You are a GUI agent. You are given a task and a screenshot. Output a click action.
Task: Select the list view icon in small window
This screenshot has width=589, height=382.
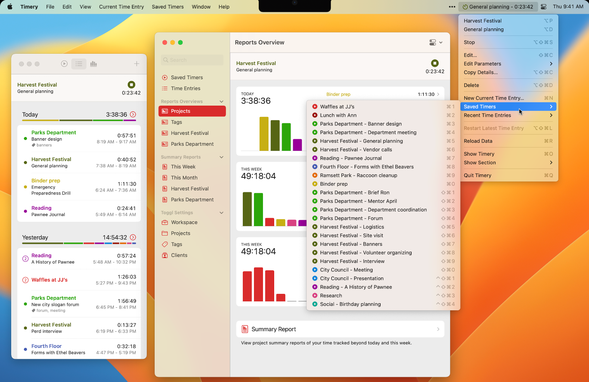click(x=79, y=64)
